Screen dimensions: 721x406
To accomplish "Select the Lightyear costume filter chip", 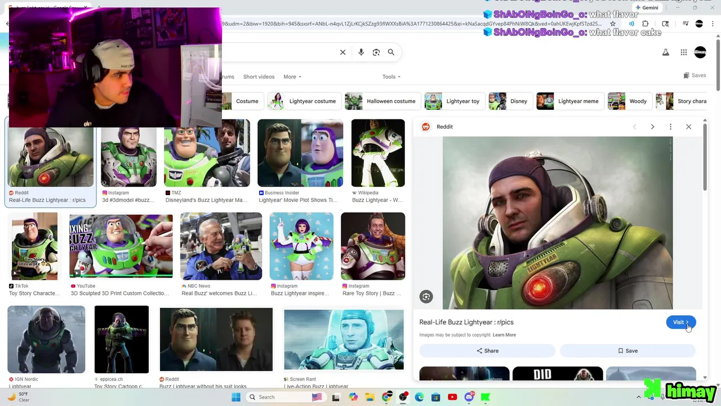I will click(304, 101).
